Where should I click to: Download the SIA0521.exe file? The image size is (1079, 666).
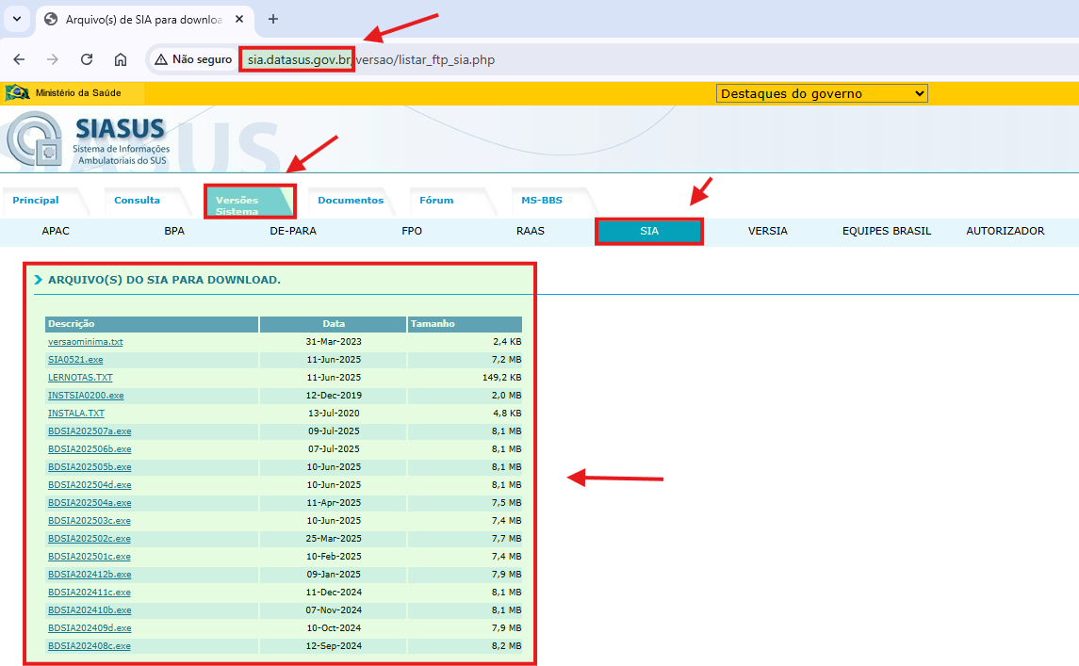(75, 360)
